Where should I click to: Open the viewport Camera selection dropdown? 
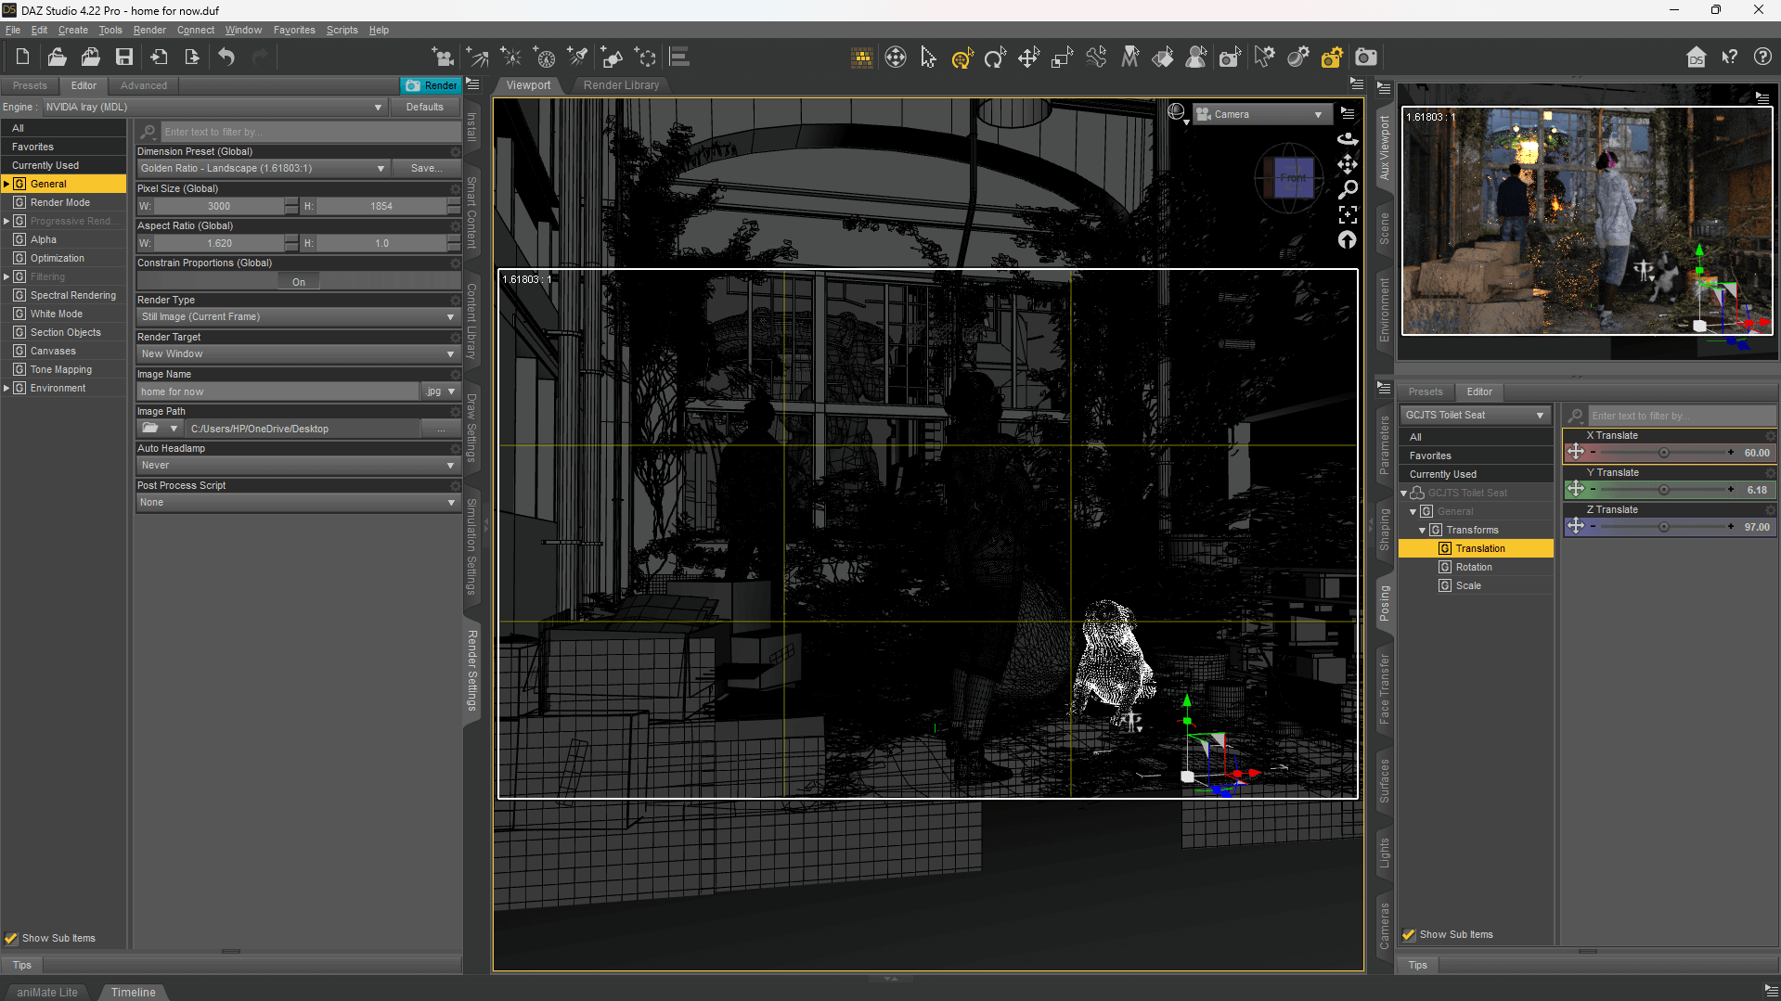pos(1262,114)
